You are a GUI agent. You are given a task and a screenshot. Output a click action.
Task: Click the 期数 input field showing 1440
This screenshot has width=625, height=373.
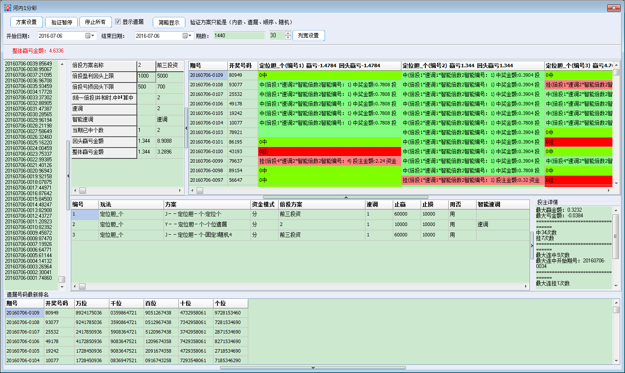(x=239, y=36)
